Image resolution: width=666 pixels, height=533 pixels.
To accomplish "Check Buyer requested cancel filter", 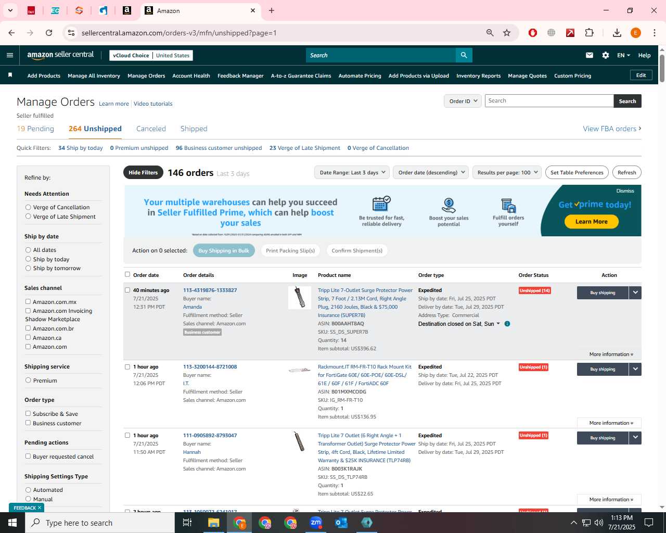I will click(x=28, y=456).
